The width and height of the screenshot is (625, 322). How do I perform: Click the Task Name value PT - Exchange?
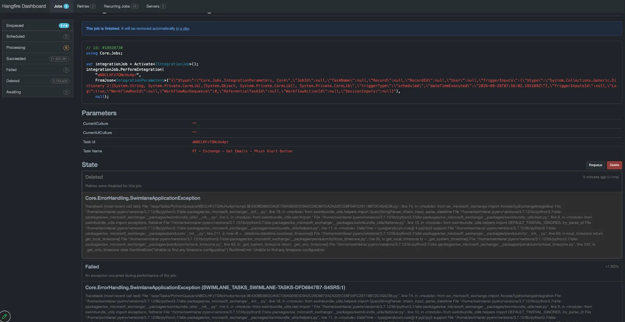242,151
